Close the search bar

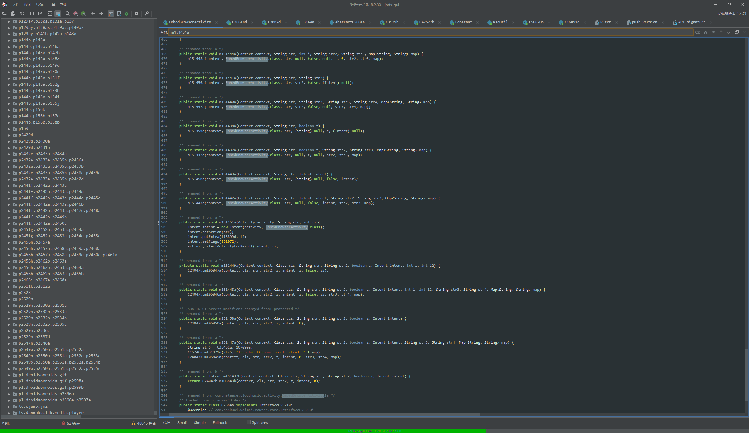pyautogui.click(x=744, y=32)
